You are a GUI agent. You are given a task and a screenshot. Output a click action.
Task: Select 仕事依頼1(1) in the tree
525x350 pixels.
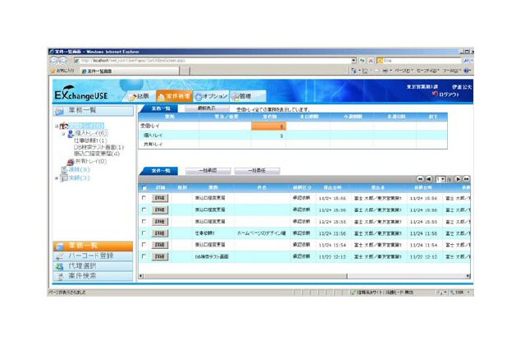pyautogui.click(x=90, y=140)
